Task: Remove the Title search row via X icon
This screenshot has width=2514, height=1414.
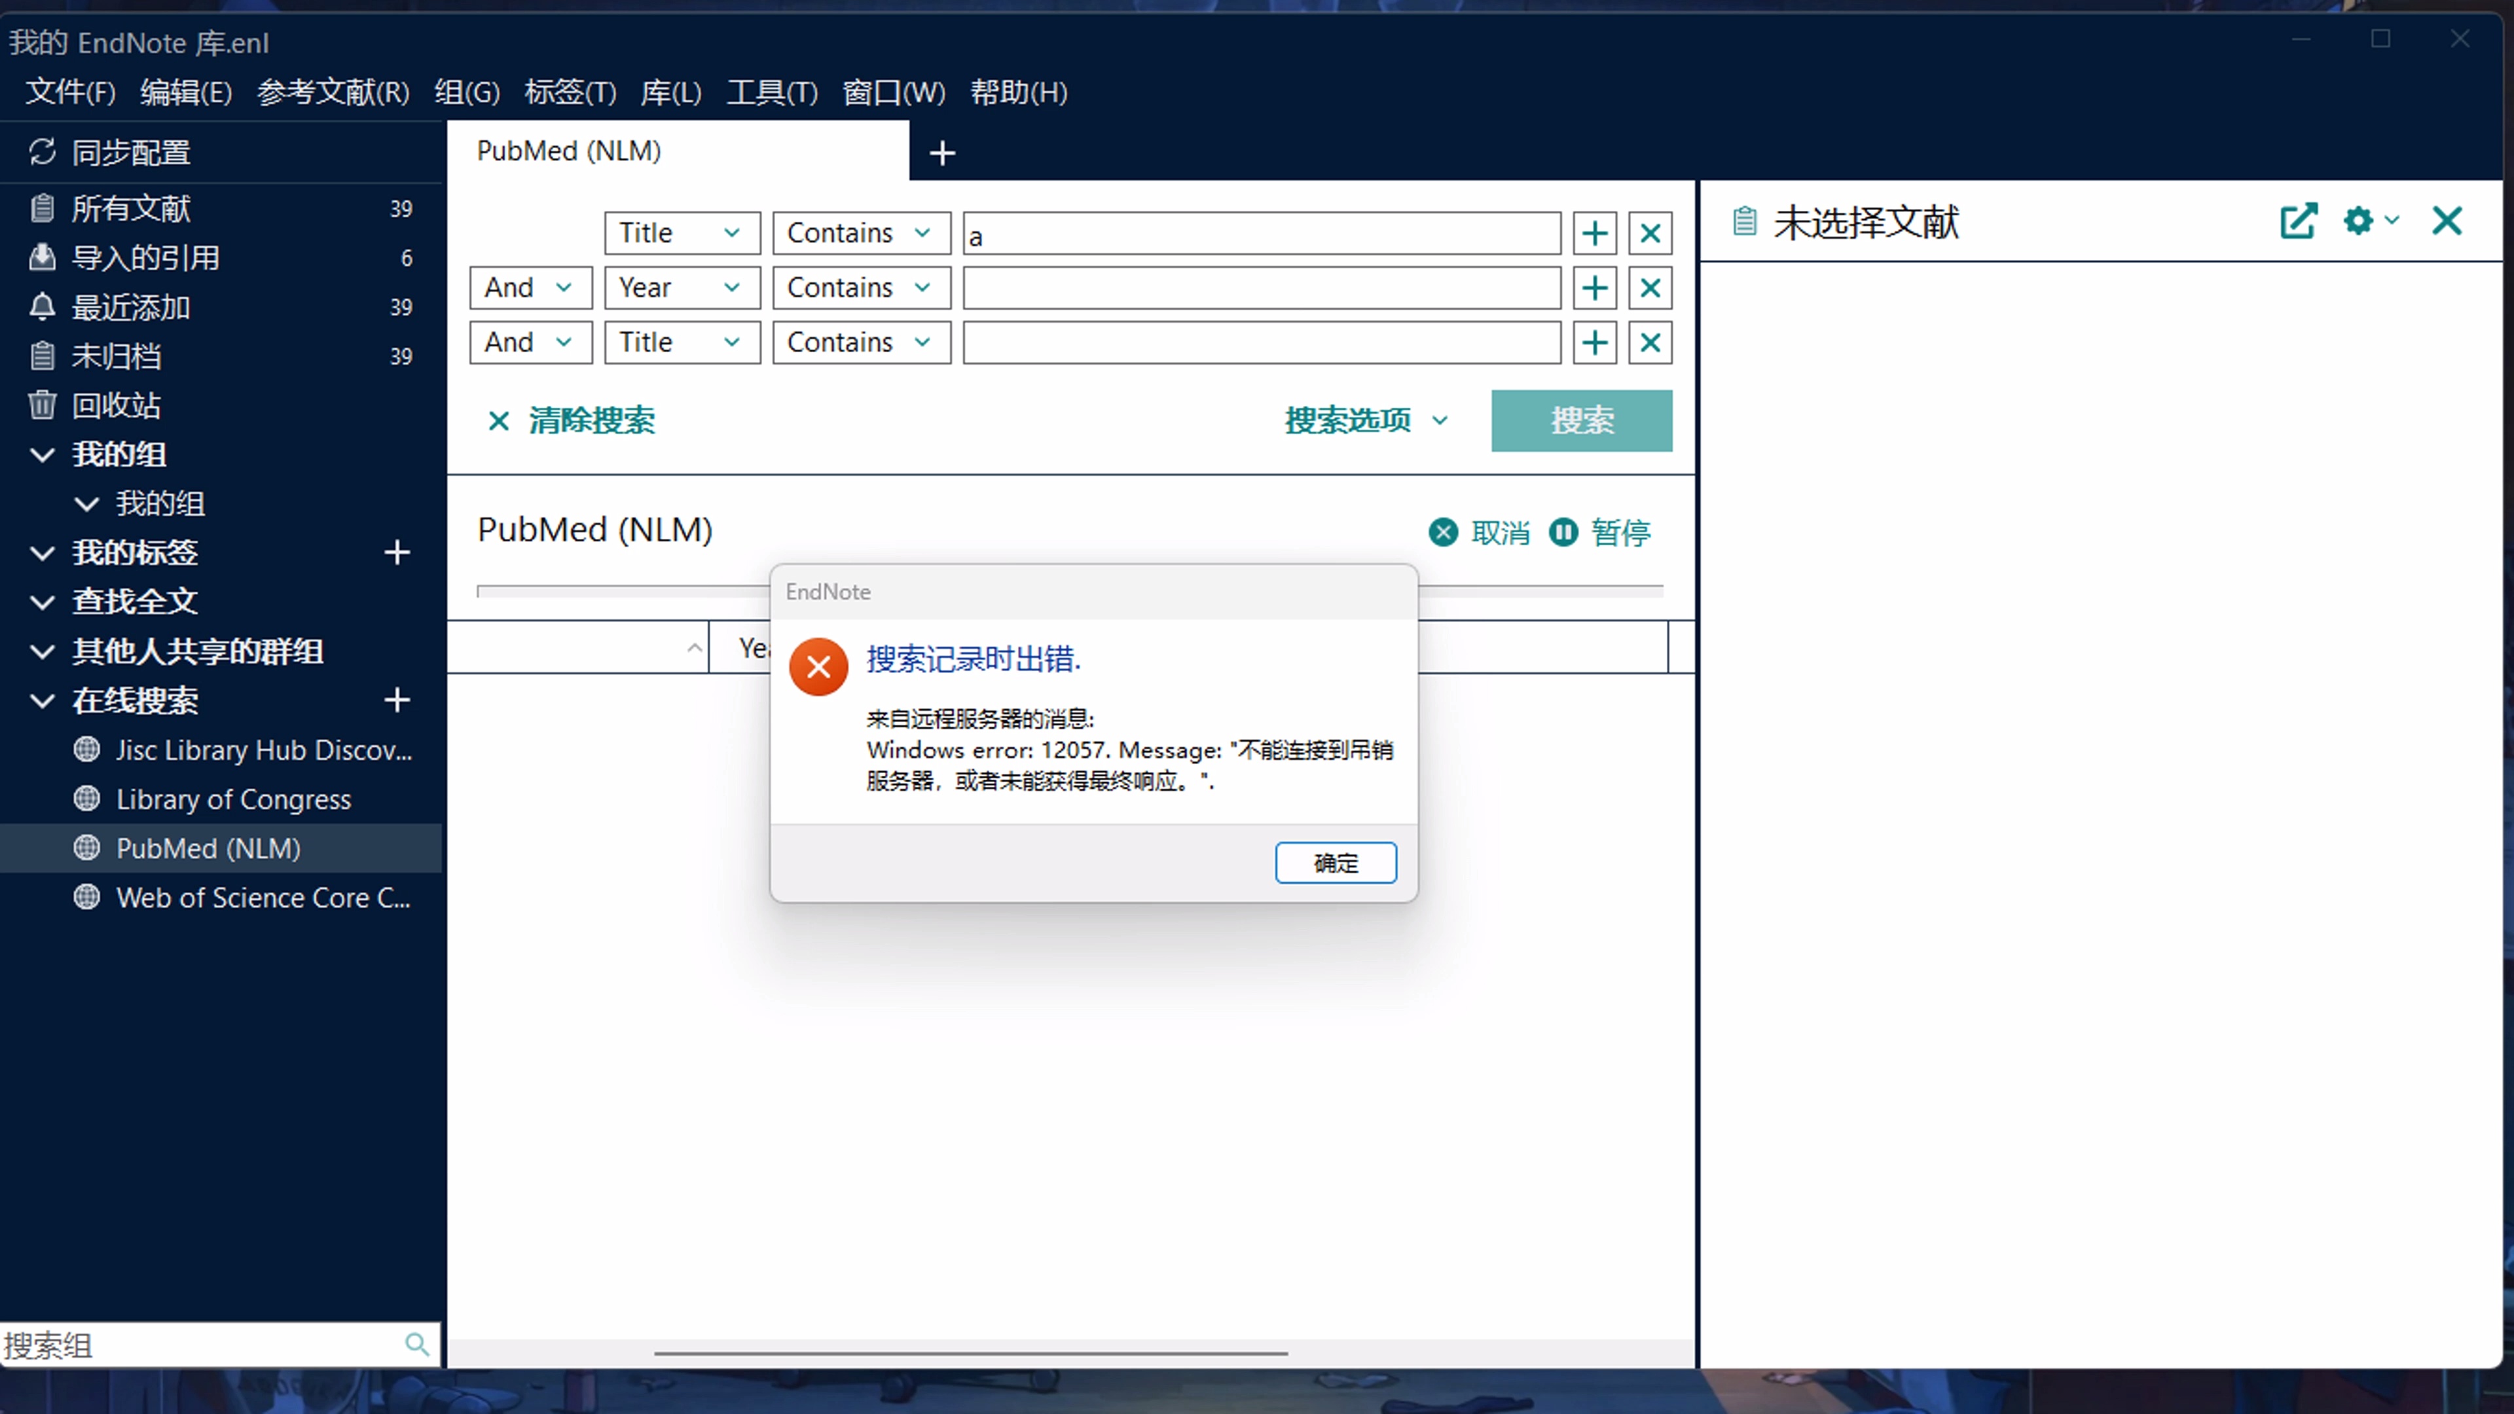Action: point(1649,233)
